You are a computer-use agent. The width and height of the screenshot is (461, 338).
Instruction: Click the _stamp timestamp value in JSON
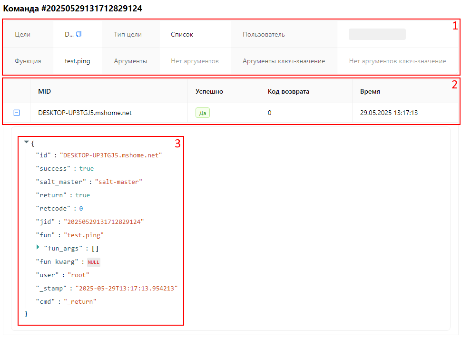pyautogui.click(x=127, y=288)
